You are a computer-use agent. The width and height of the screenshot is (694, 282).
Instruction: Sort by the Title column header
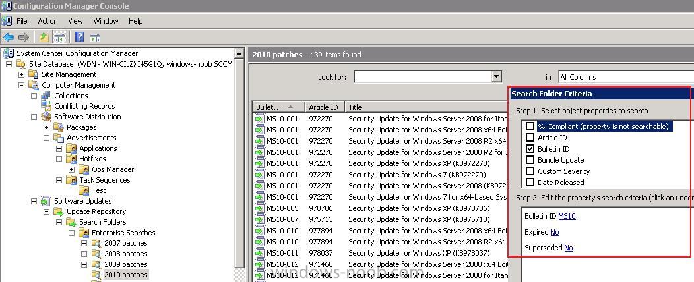click(426, 107)
